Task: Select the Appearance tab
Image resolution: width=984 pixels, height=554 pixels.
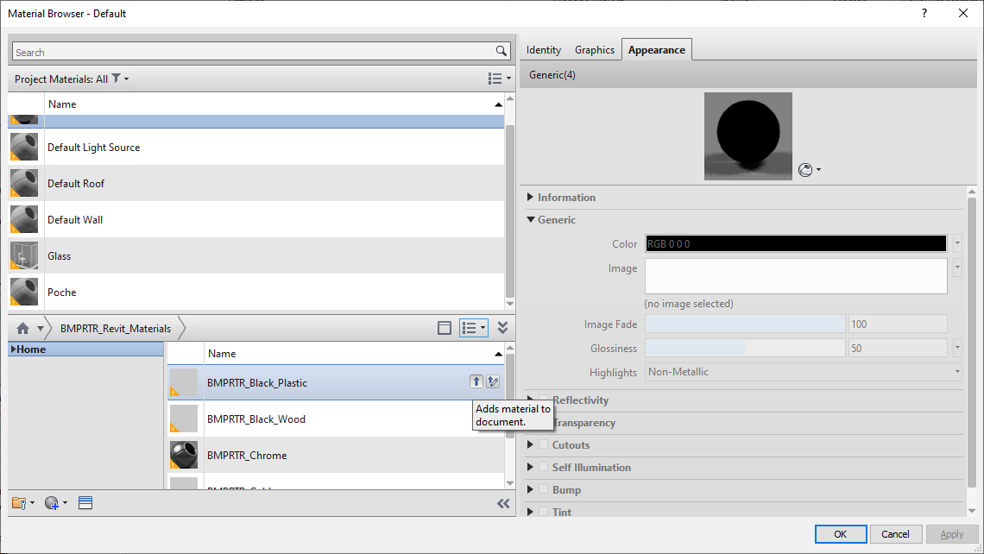Action: pyautogui.click(x=656, y=49)
